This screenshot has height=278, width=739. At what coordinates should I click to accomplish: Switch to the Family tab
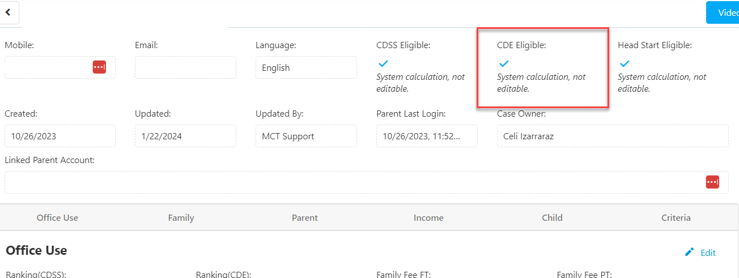pyautogui.click(x=181, y=217)
